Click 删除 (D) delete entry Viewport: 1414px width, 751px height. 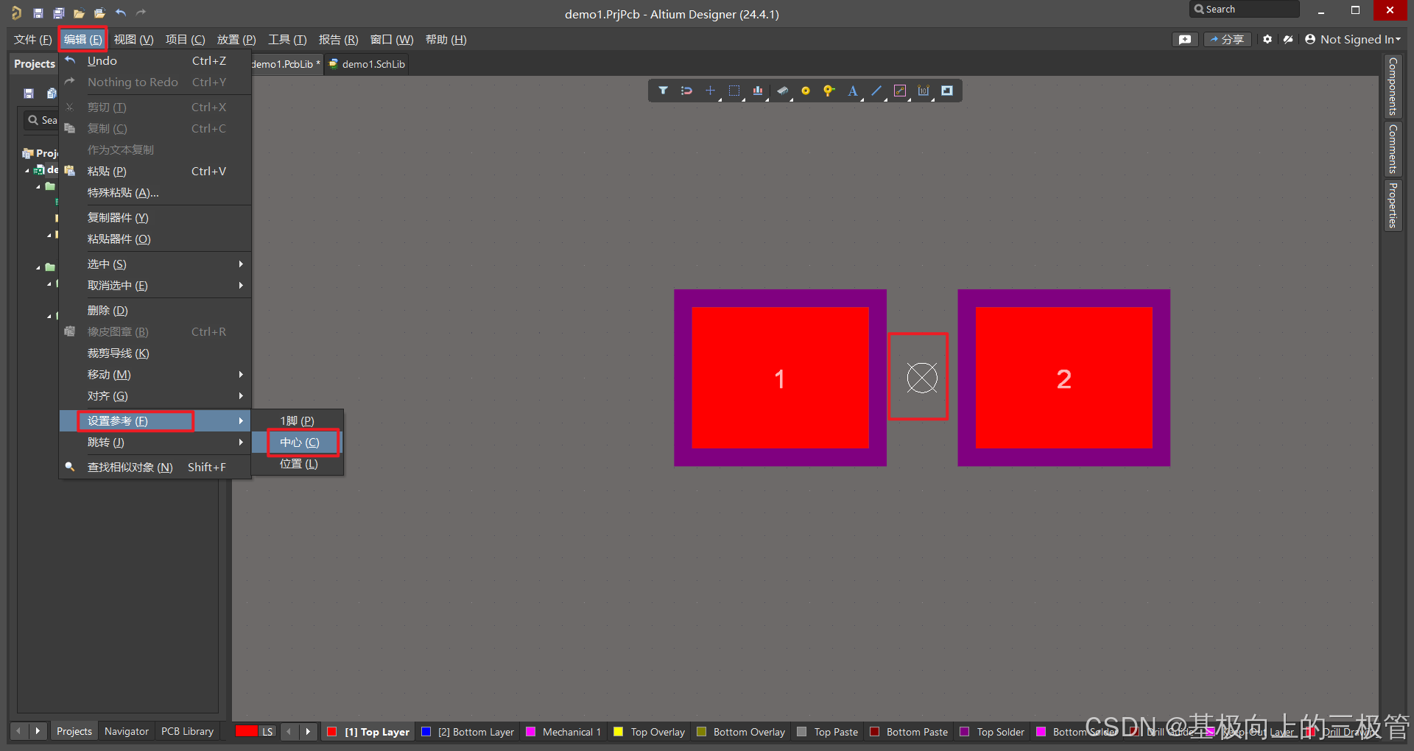[155, 310]
